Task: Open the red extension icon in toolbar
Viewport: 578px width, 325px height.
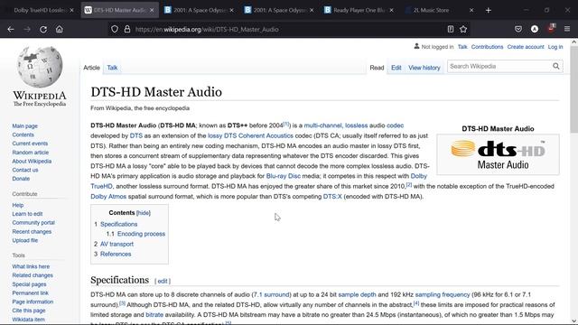Action: 551,28
